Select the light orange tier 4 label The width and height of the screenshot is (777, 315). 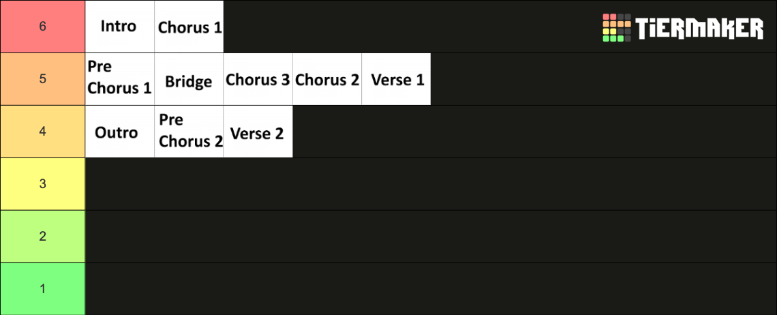[x=43, y=132]
